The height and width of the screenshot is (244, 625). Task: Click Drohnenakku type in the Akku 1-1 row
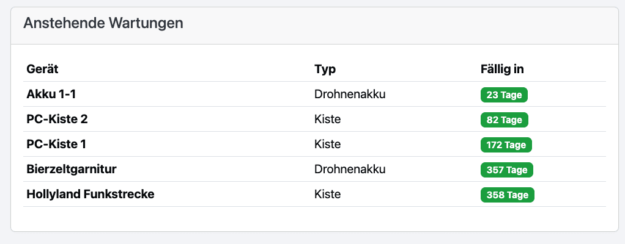coord(350,95)
